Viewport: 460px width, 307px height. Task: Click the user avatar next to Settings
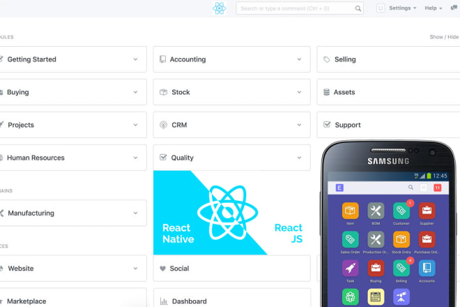[381, 8]
